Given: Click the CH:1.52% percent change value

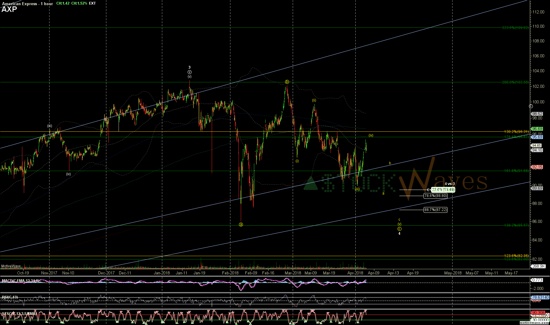Looking at the screenshot, I should (79, 3).
